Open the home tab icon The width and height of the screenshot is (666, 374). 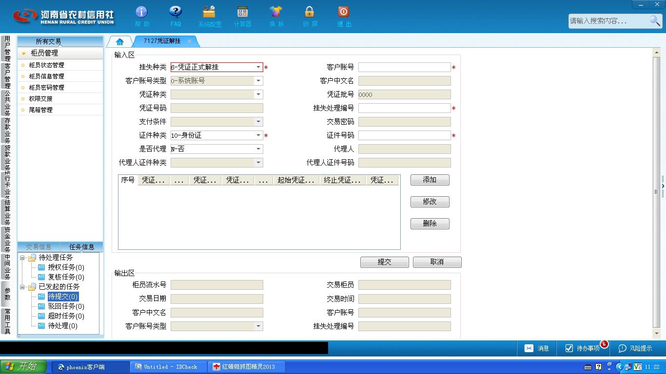pos(120,42)
